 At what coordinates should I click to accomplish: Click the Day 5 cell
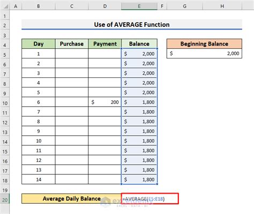39,92
